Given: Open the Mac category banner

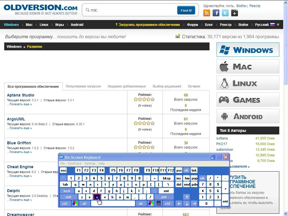Looking at the screenshot, I should coord(248,66).
